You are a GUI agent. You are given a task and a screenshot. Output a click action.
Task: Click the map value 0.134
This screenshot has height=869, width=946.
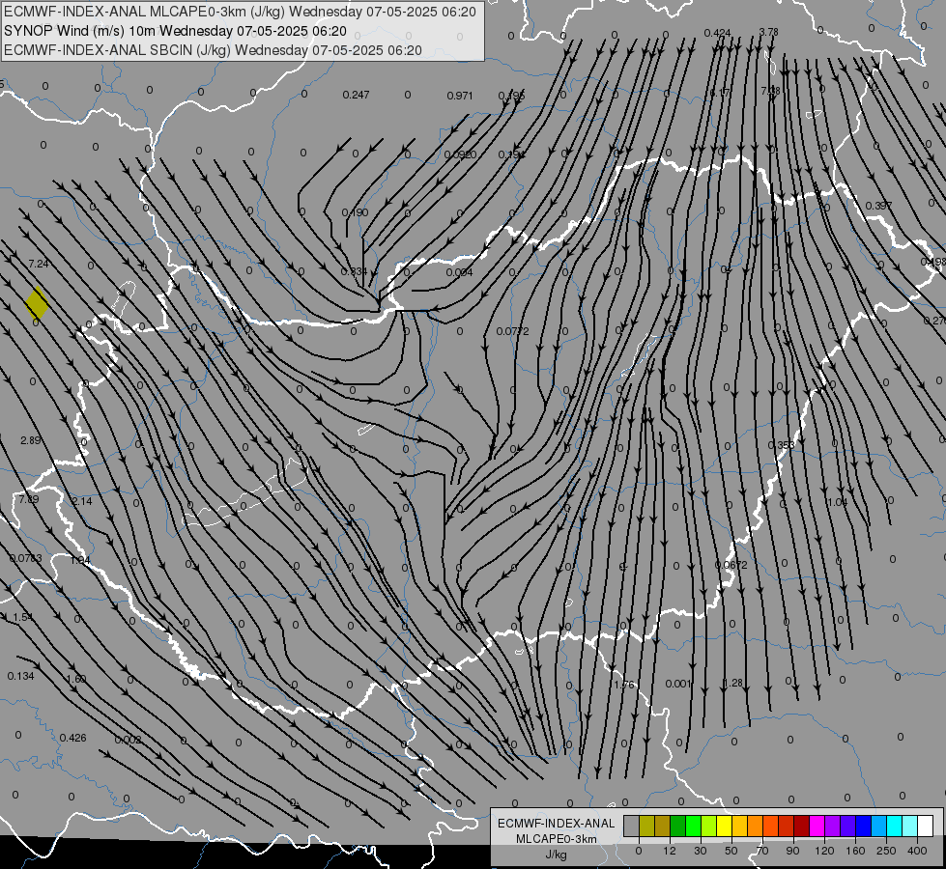tap(21, 676)
